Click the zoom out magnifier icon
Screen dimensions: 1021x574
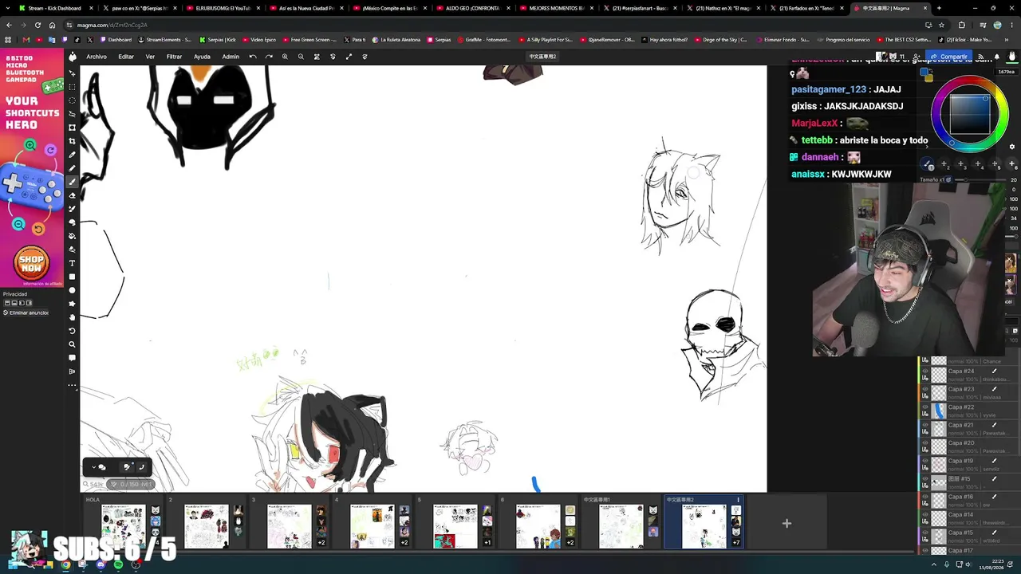pyautogui.click(x=301, y=57)
